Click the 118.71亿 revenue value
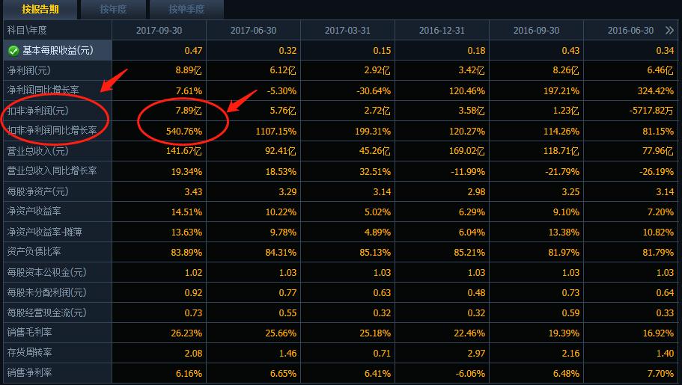This screenshot has height=385, width=682. coord(561,151)
